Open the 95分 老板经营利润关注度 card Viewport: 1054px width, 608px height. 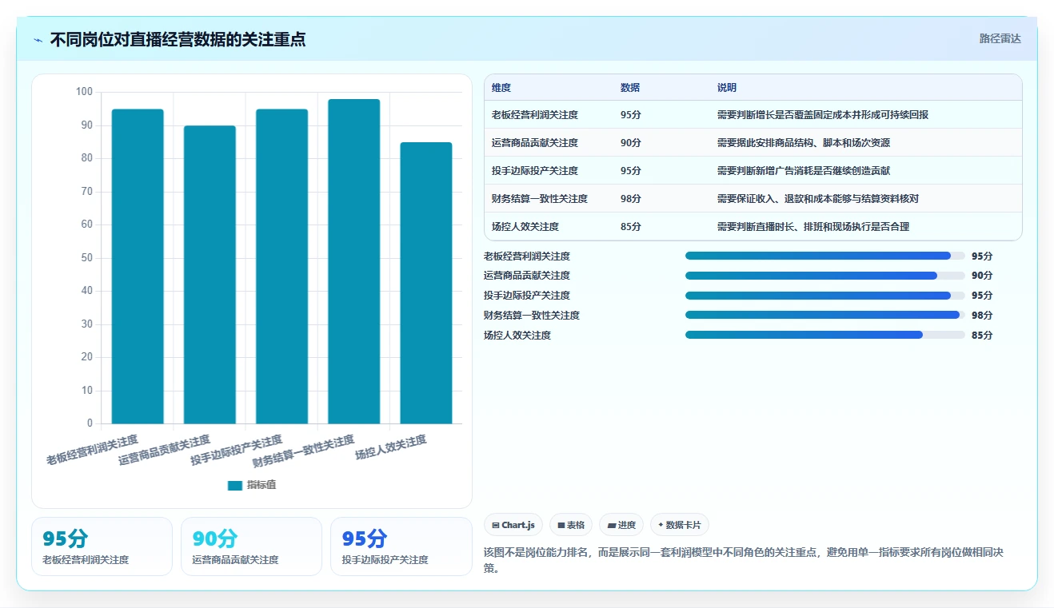click(102, 546)
